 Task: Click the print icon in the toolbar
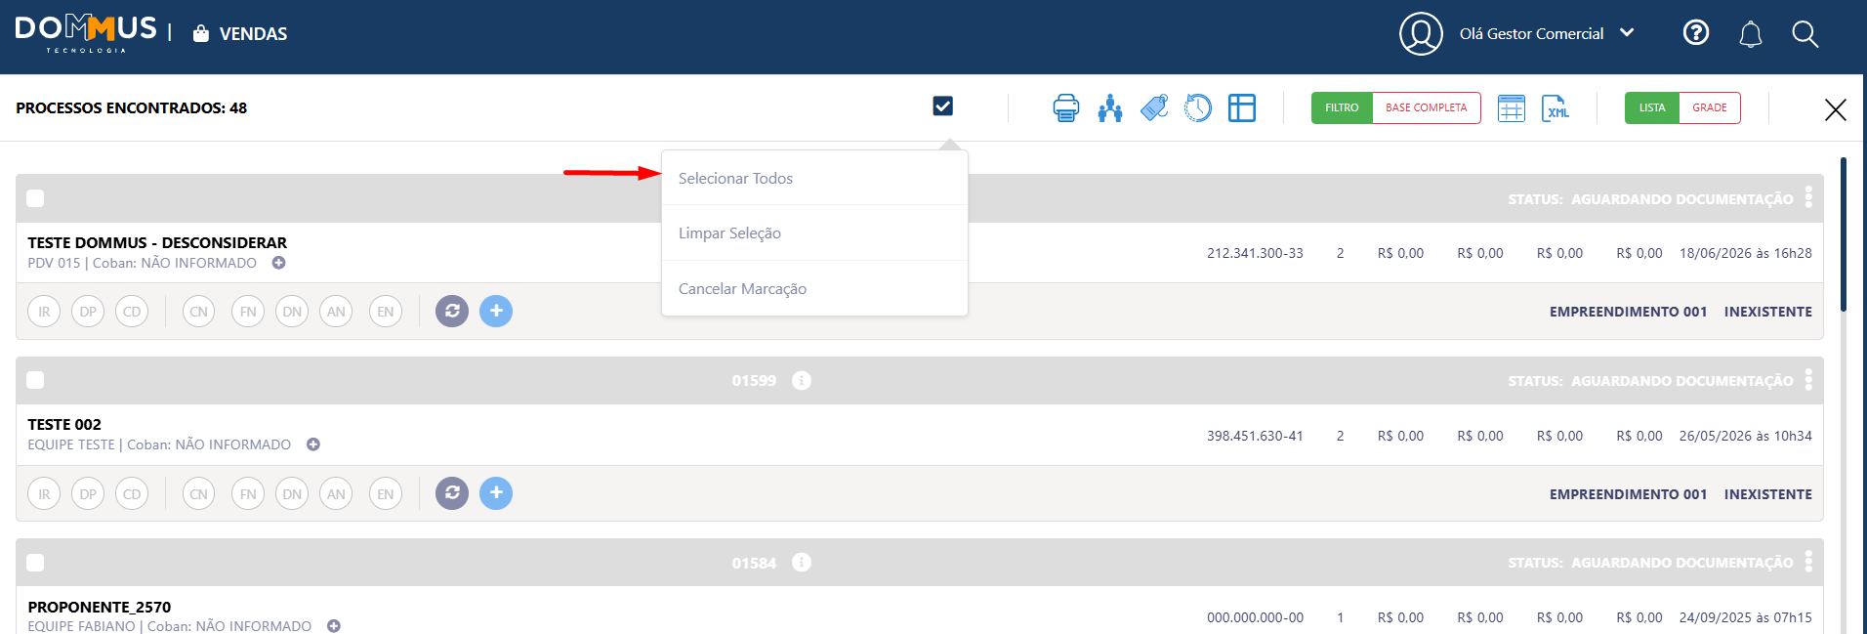(1065, 107)
